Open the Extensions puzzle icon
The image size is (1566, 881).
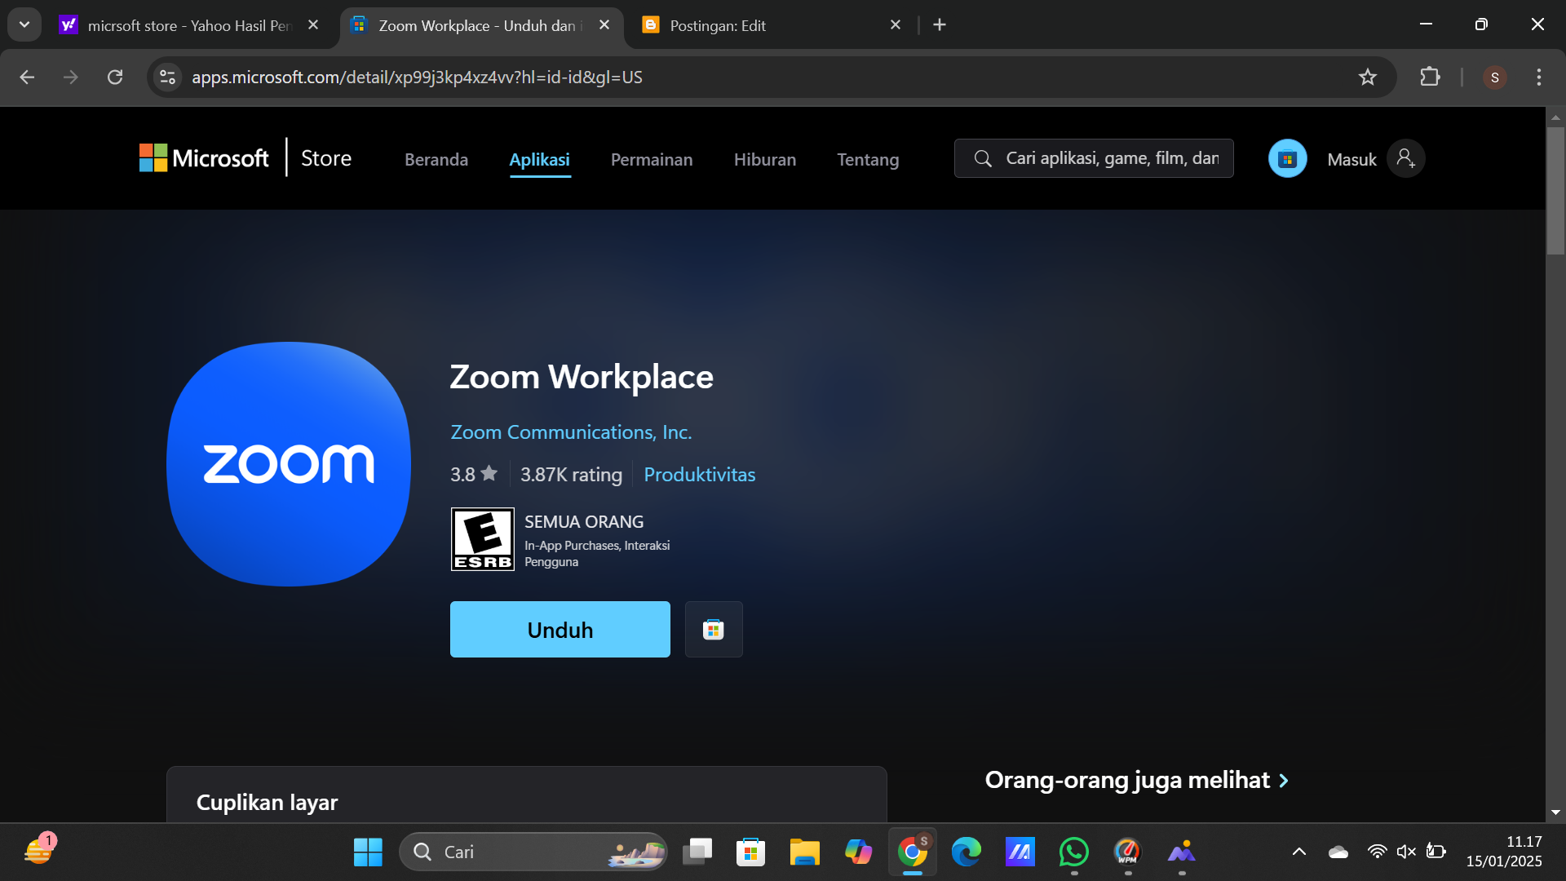click(1430, 77)
